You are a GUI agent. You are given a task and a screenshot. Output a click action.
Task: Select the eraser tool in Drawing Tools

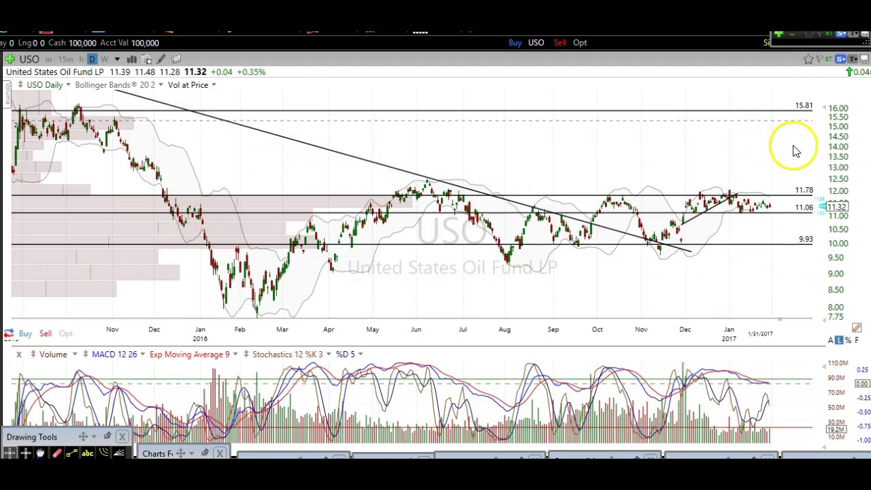click(x=56, y=453)
